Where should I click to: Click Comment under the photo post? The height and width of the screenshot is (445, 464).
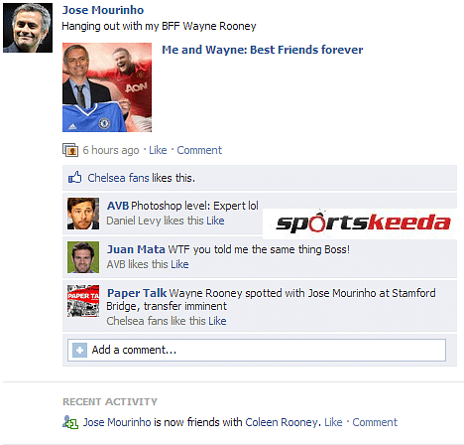coord(199,150)
